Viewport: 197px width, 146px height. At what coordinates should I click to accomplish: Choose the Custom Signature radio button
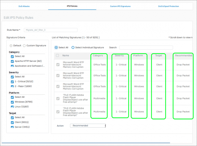coord(24,46)
